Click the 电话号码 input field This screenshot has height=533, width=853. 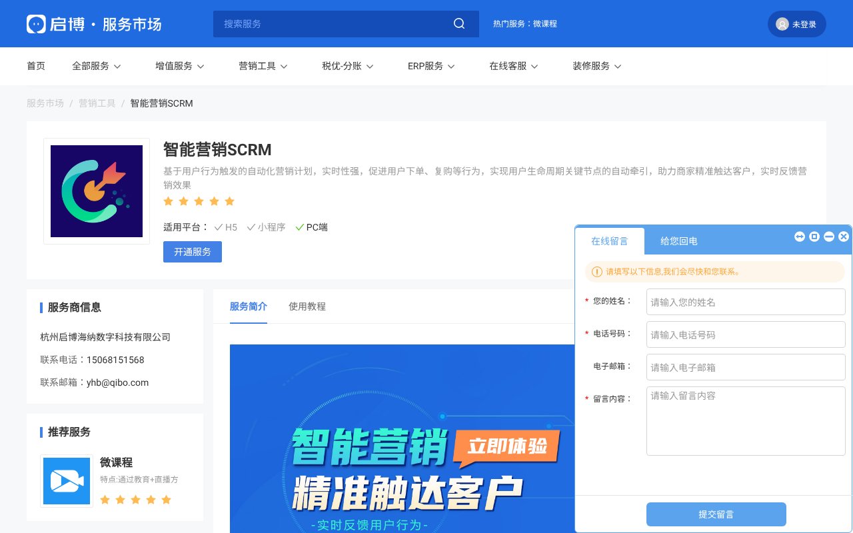tap(745, 334)
